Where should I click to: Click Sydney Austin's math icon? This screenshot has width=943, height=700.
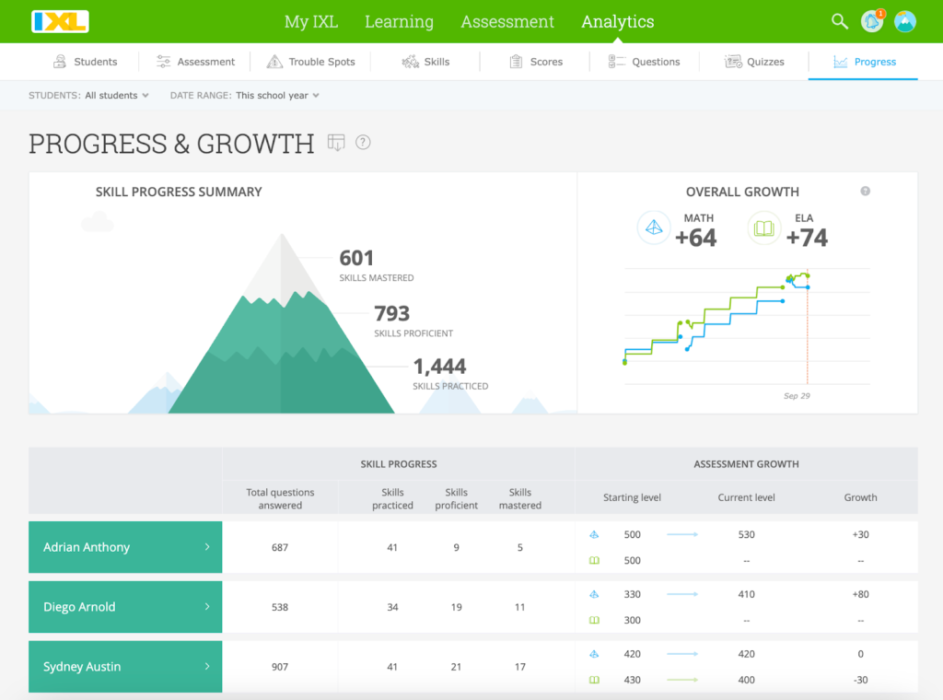point(594,654)
